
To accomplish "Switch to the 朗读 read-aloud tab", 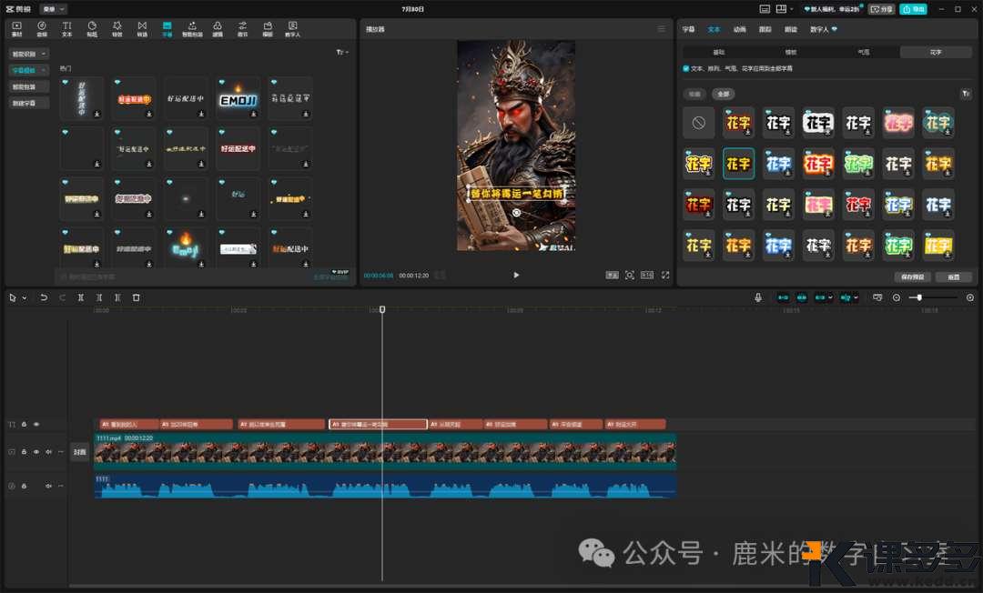I will (791, 29).
